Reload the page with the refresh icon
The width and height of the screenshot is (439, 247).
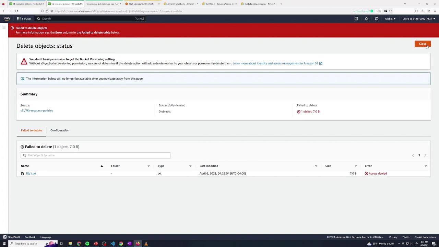[x=16, y=11]
